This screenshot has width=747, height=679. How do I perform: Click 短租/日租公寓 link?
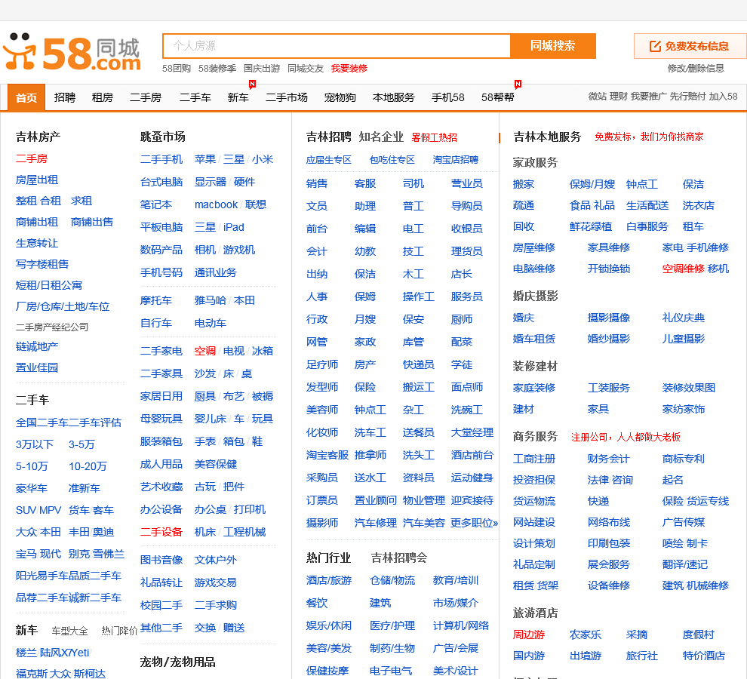48,285
